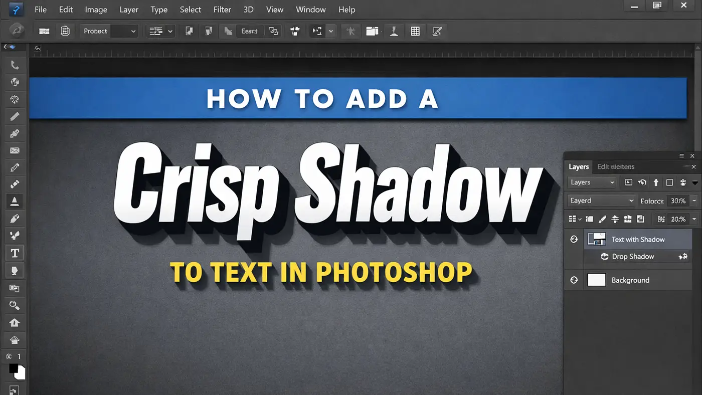Viewport: 702px width, 395px height.
Task: Expand the black triangle in Layers panel
Action: pyautogui.click(x=695, y=183)
